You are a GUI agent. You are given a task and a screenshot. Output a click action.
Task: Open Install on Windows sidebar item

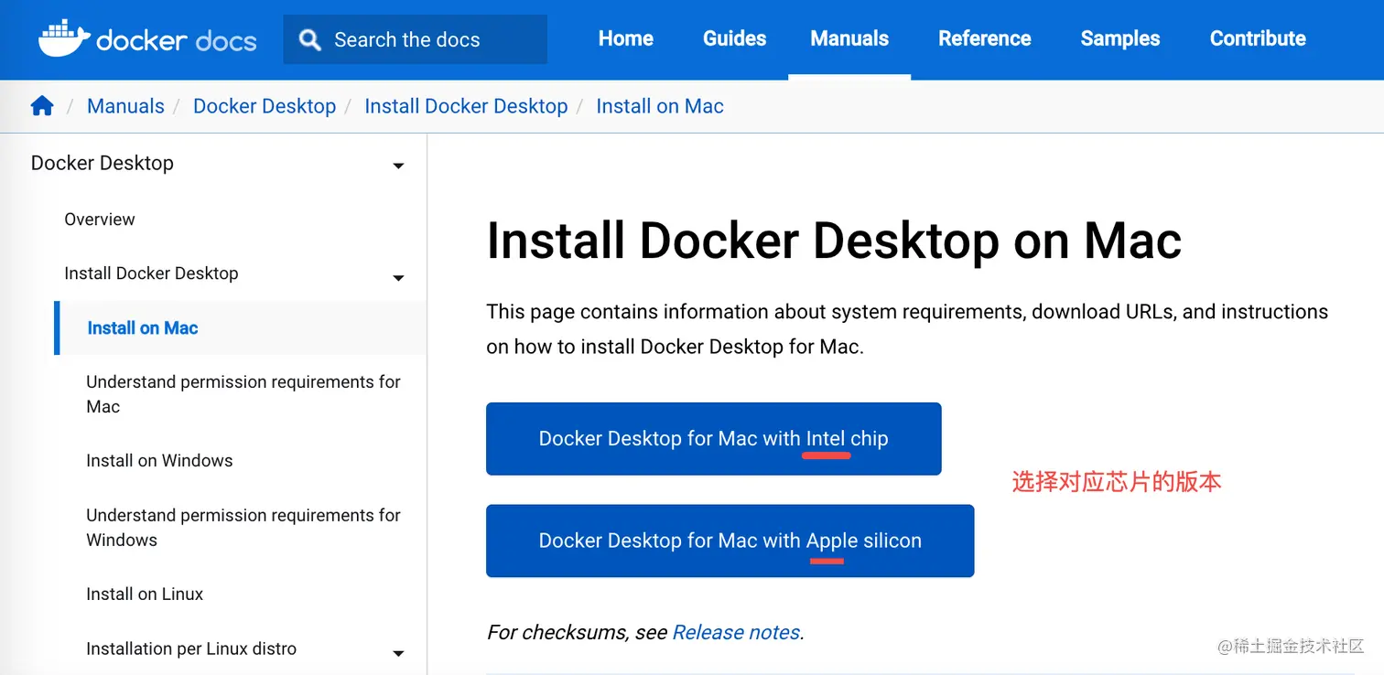tap(159, 461)
